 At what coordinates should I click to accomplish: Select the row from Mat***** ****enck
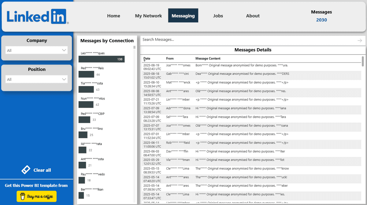coord(252,84)
